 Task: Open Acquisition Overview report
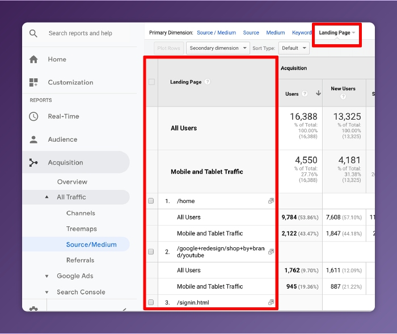click(72, 182)
